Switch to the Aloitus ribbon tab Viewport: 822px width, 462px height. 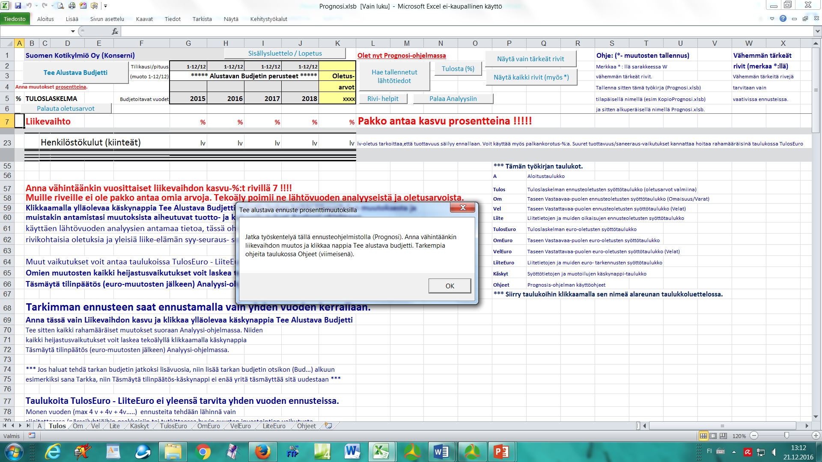[45, 19]
